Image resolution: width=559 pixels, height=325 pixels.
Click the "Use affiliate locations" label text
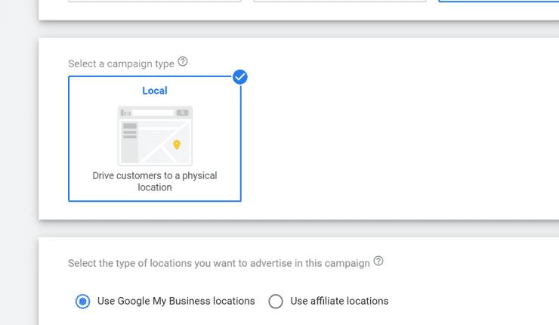(339, 301)
